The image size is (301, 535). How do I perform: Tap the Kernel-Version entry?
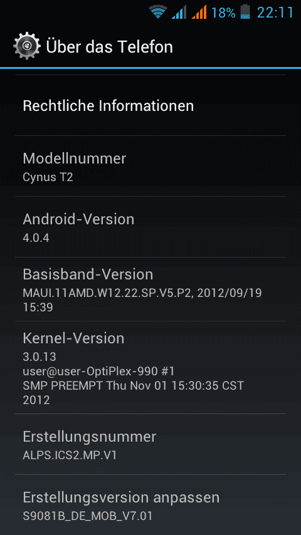(150, 368)
